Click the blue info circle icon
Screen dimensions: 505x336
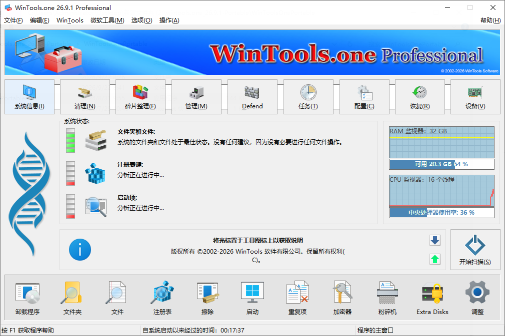pyautogui.click(x=80, y=250)
